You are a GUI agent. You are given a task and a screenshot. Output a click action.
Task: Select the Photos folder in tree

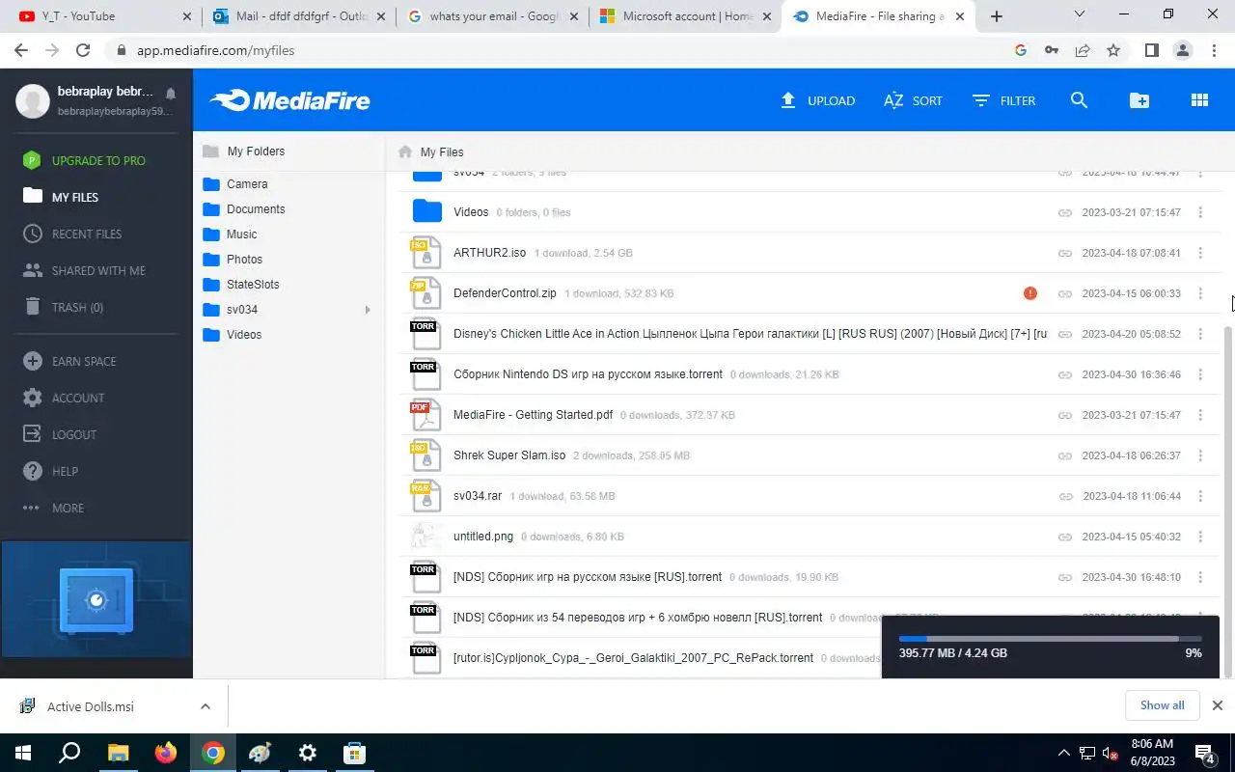tap(233, 259)
